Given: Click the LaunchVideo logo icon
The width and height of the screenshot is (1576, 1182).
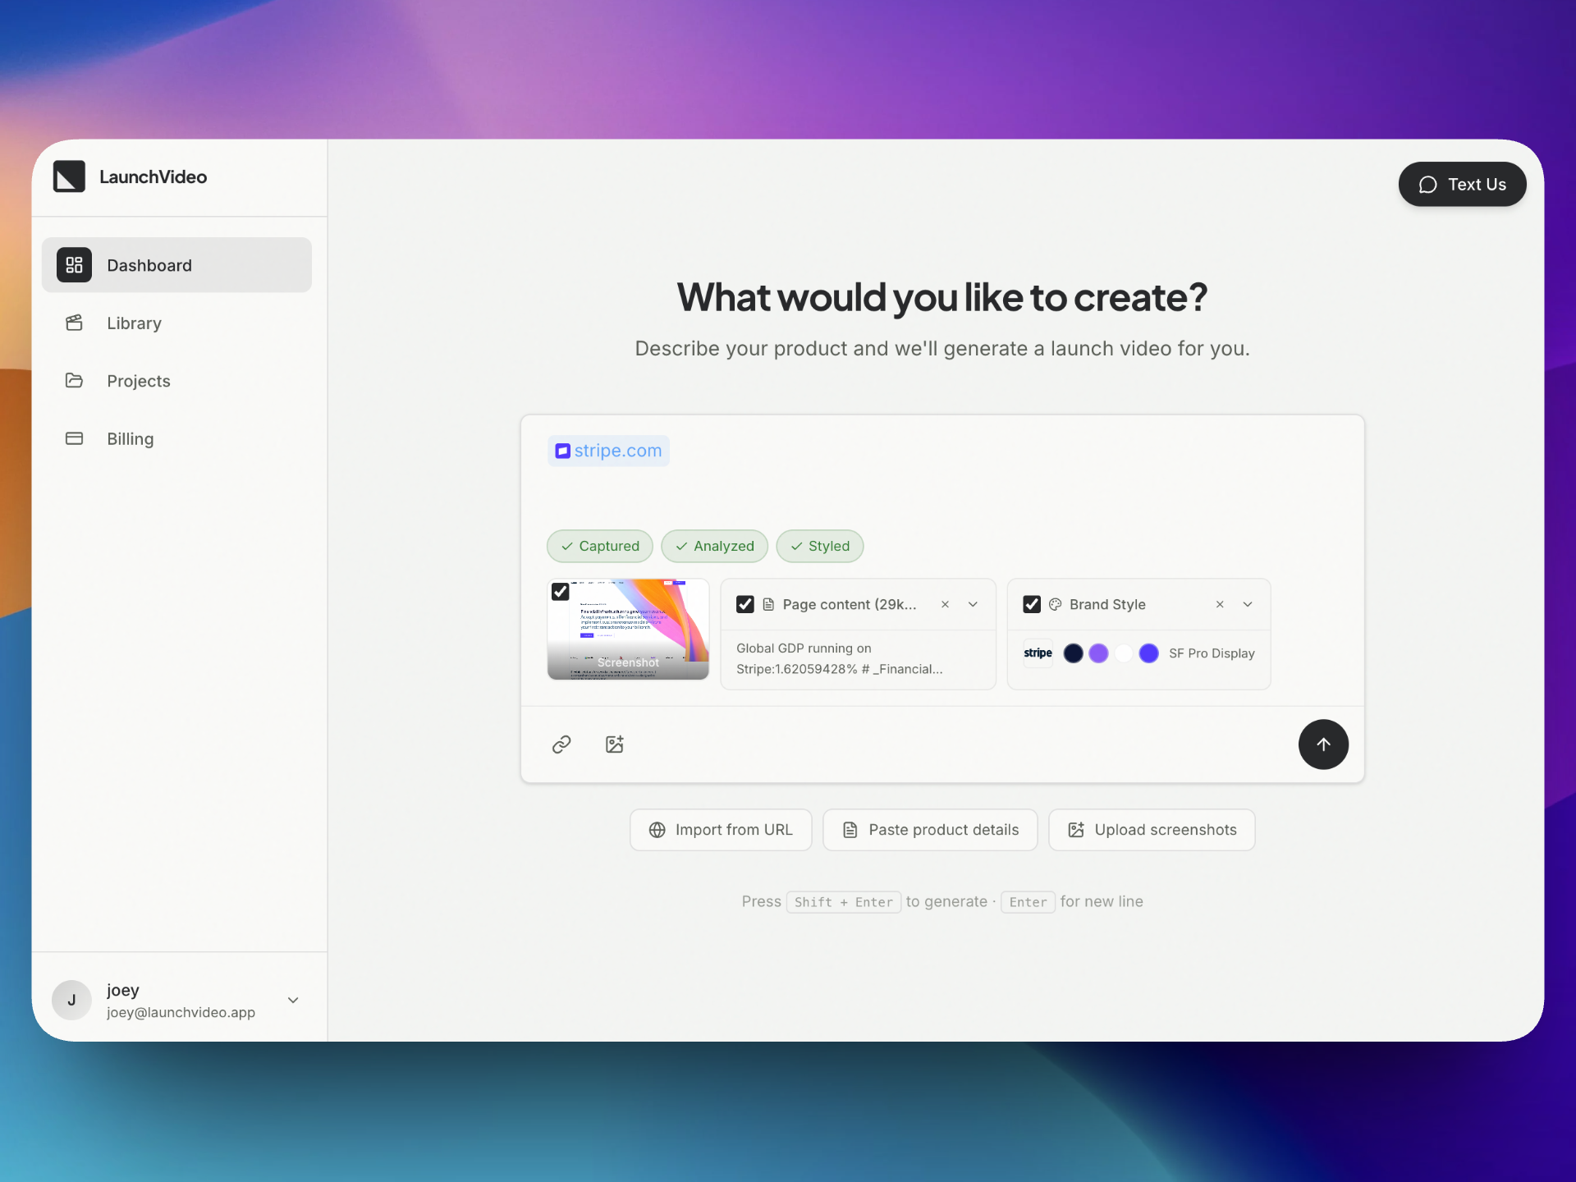Looking at the screenshot, I should 69,176.
